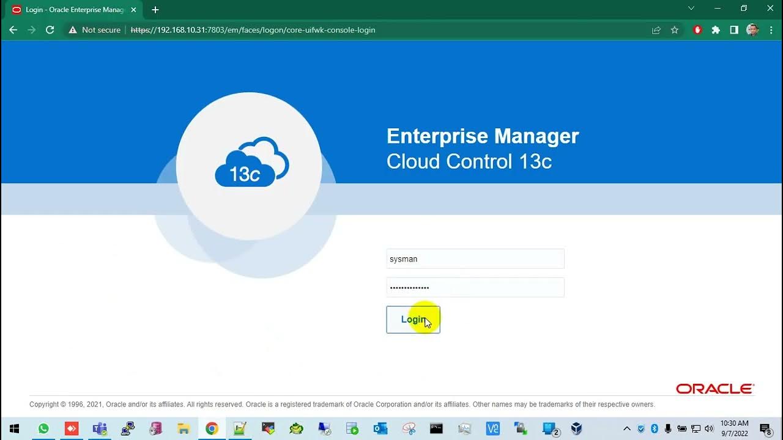Image resolution: width=783 pixels, height=440 pixels.
Task: Open the green frog taskbar icon
Action: [296, 429]
